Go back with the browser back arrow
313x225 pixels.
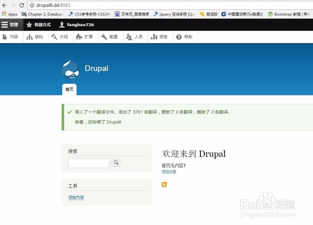(x=4, y=5)
